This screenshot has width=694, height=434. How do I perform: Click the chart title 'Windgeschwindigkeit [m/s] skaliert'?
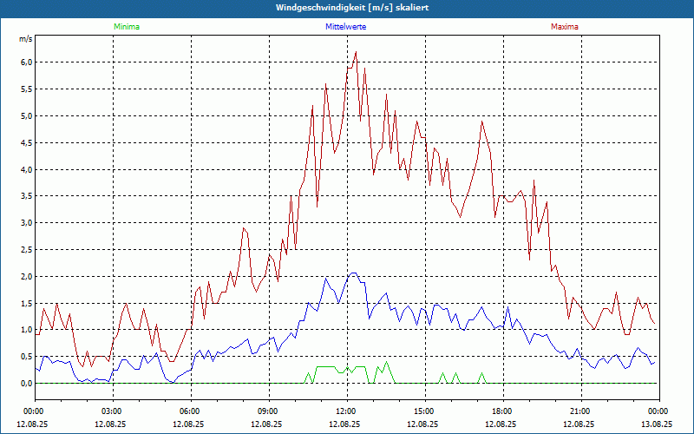click(x=346, y=8)
